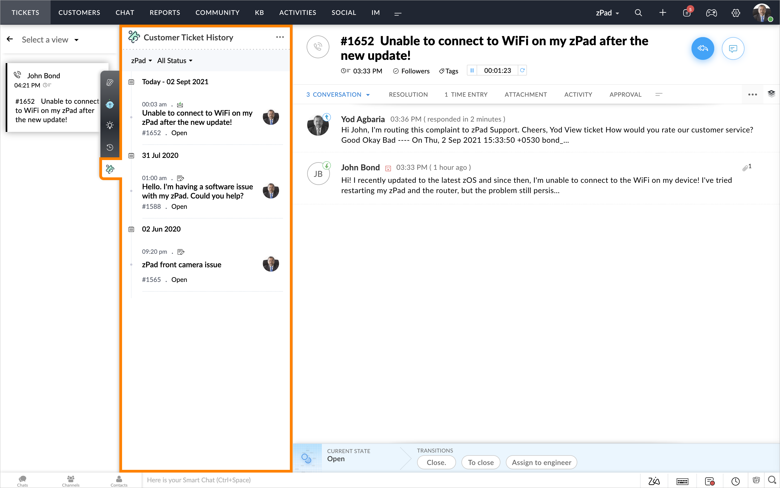
Task: Expand the Select a view dropdown
Action: (50, 40)
